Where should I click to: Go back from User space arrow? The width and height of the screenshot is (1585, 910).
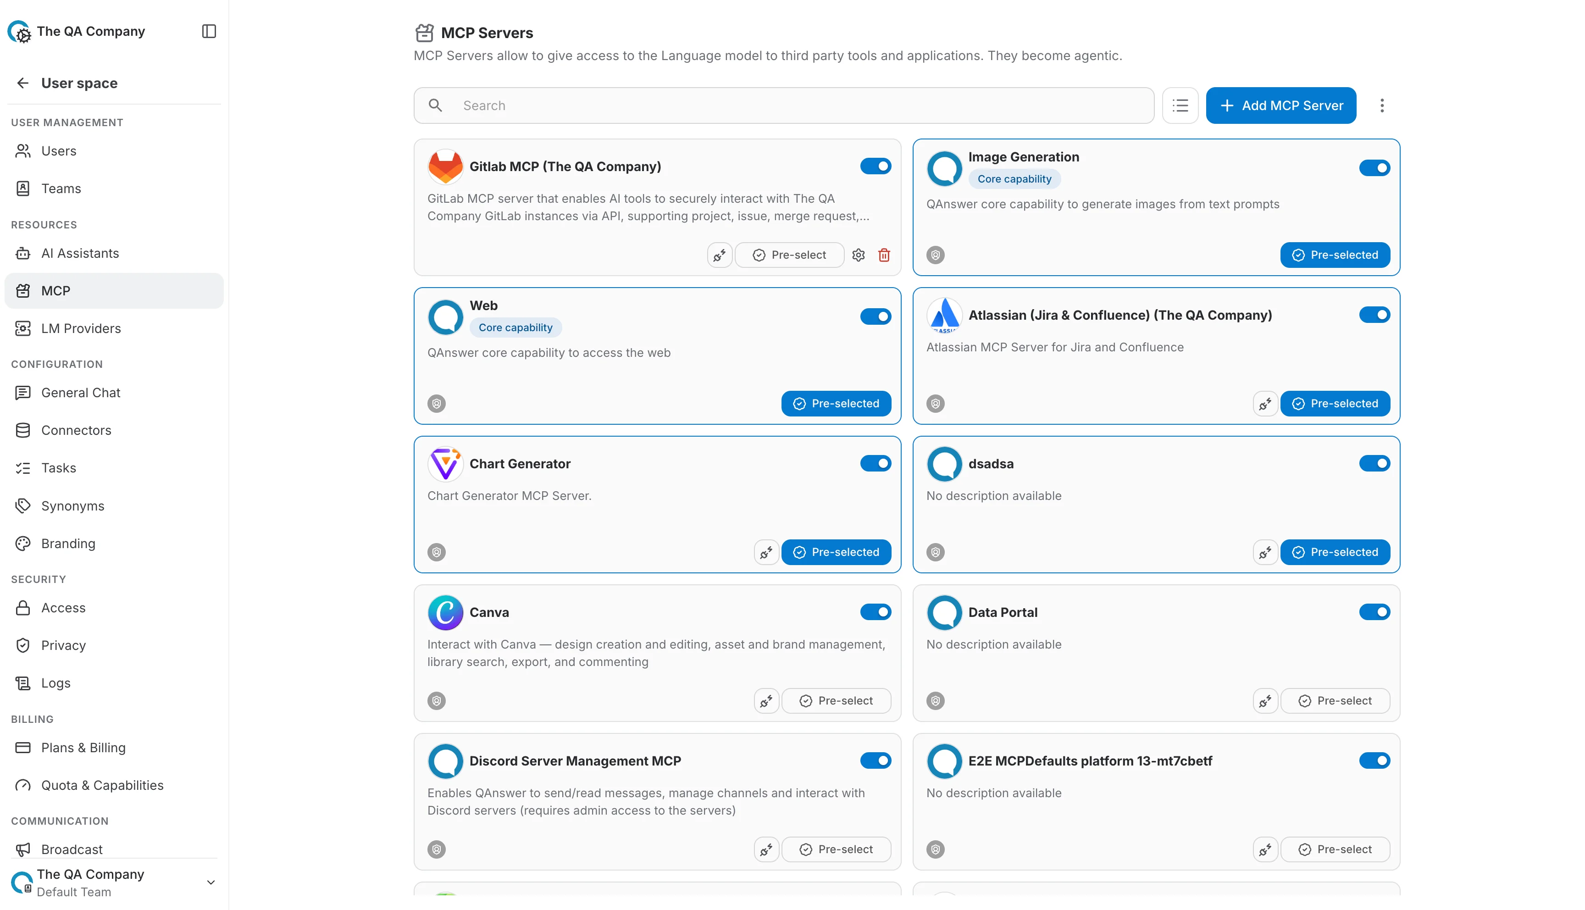click(x=23, y=83)
